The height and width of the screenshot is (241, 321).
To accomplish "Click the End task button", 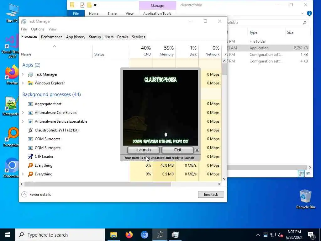I will 211,195.
